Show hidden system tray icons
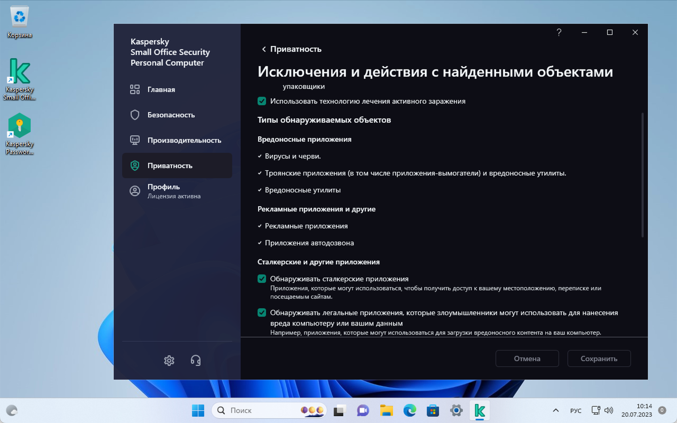The width and height of the screenshot is (677, 423). pos(556,410)
